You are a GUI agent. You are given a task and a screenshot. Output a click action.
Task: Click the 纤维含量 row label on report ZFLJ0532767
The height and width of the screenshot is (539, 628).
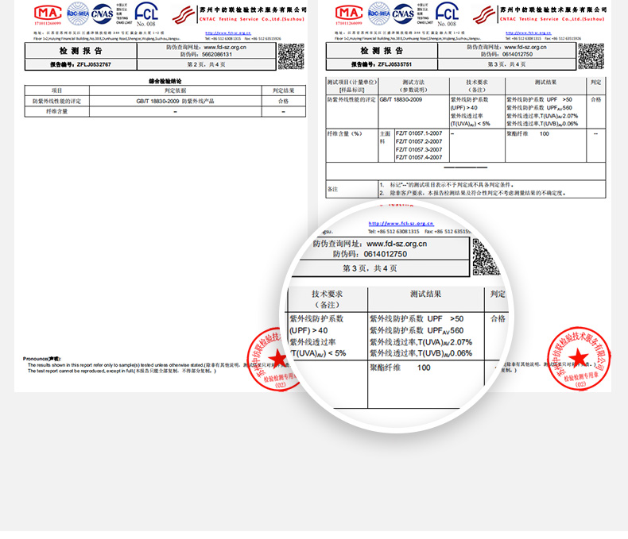[57, 112]
